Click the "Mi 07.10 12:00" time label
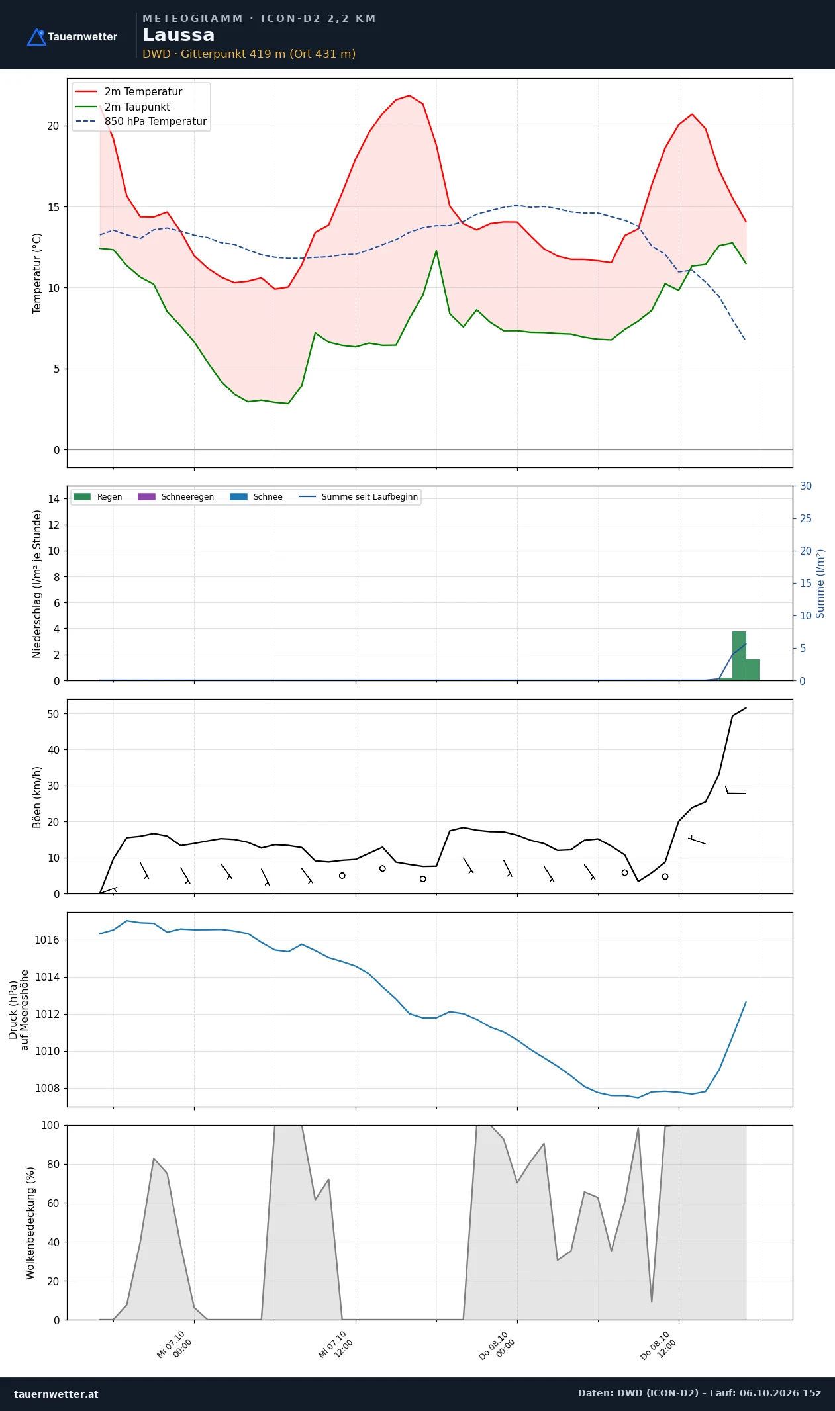 pyautogui.click(x=336, y=1345)
